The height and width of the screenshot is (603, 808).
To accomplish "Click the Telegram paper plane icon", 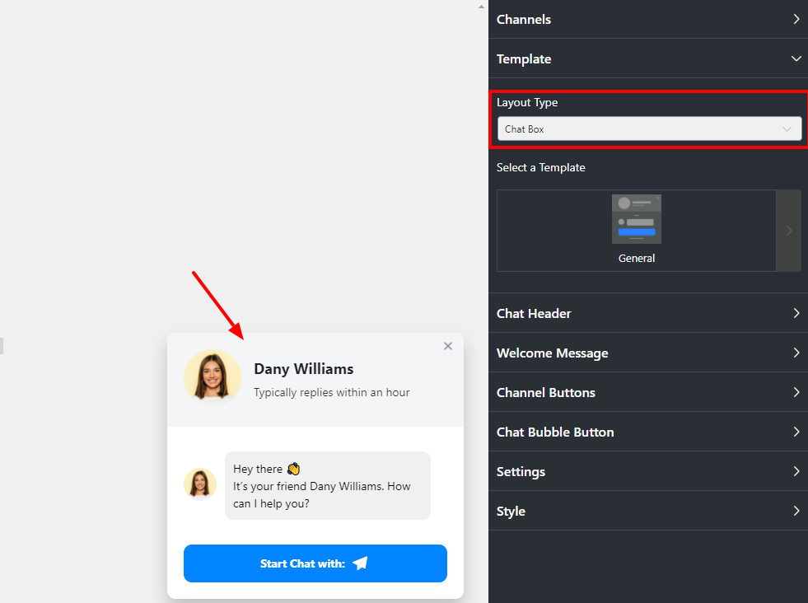I will 360,563.
